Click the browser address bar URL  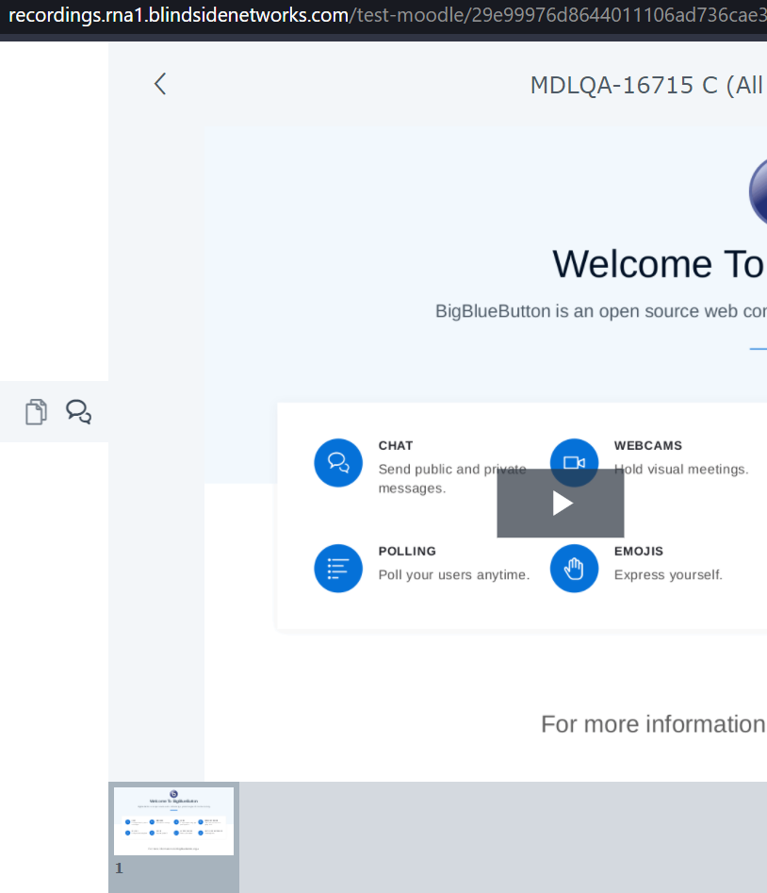click(x=387, y=15)
